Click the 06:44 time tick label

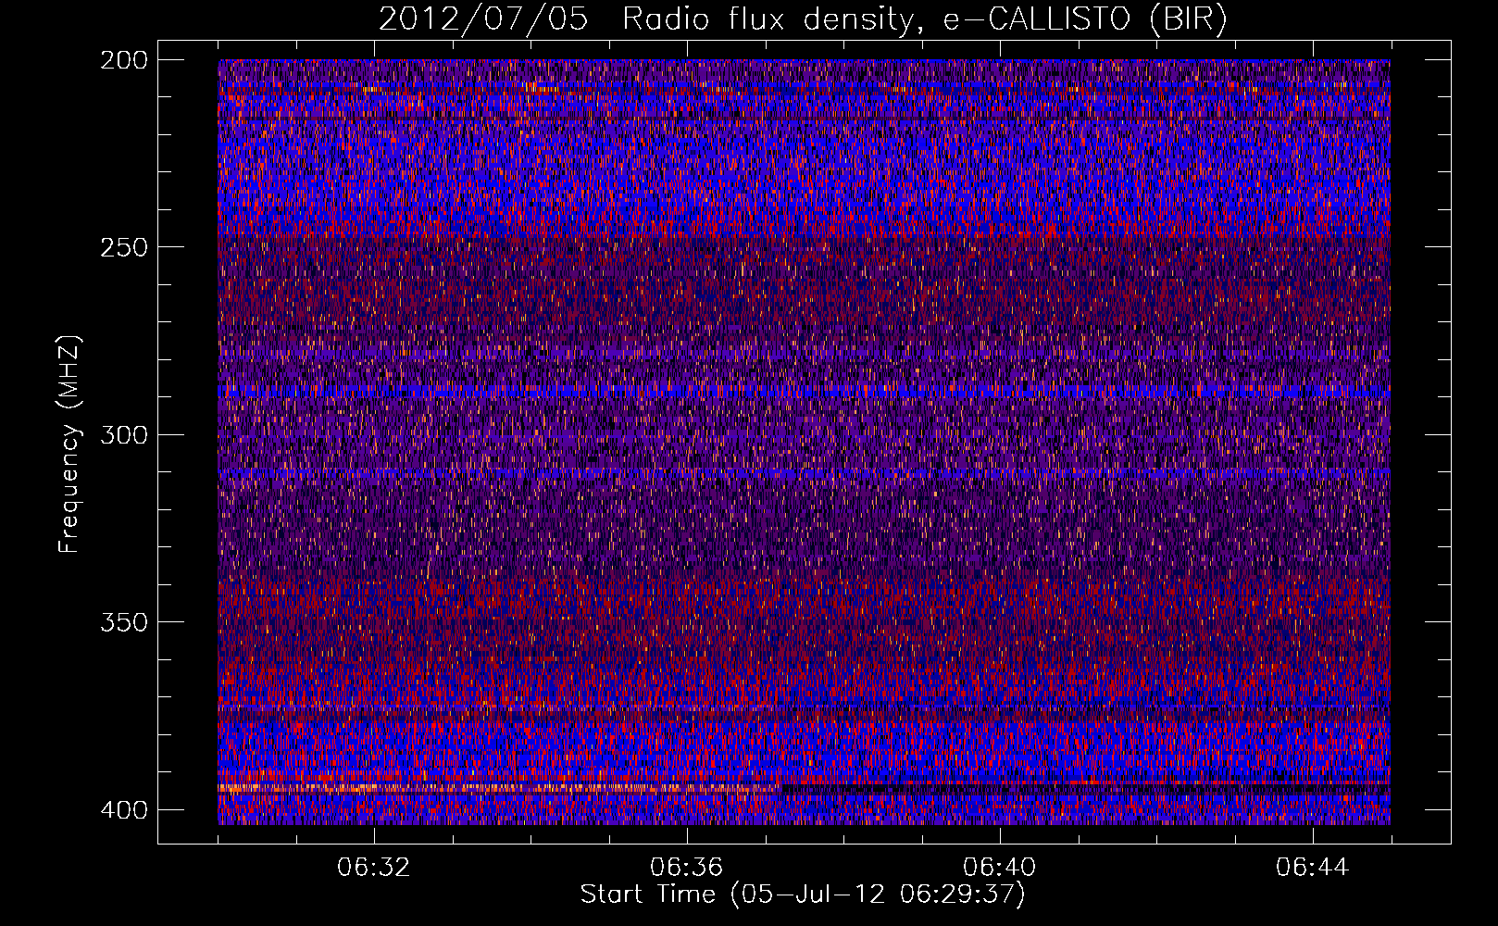pyautogui.click(x=1313, y=868)
